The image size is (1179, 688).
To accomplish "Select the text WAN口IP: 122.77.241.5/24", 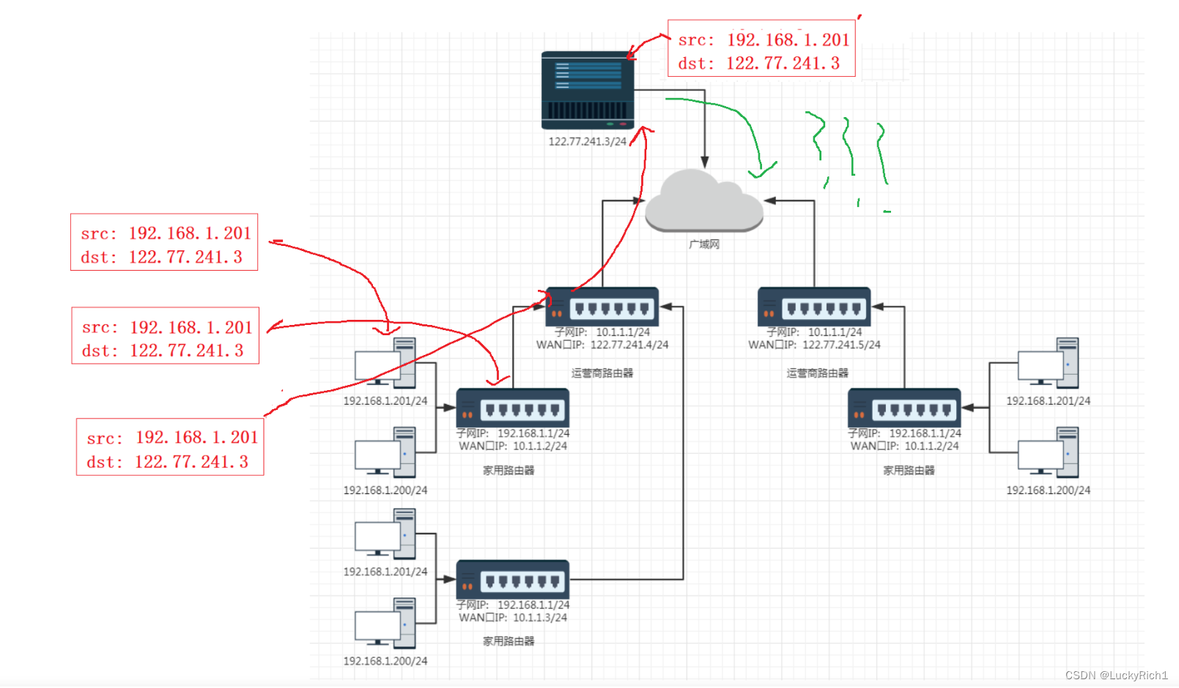I will coord(814,345).
